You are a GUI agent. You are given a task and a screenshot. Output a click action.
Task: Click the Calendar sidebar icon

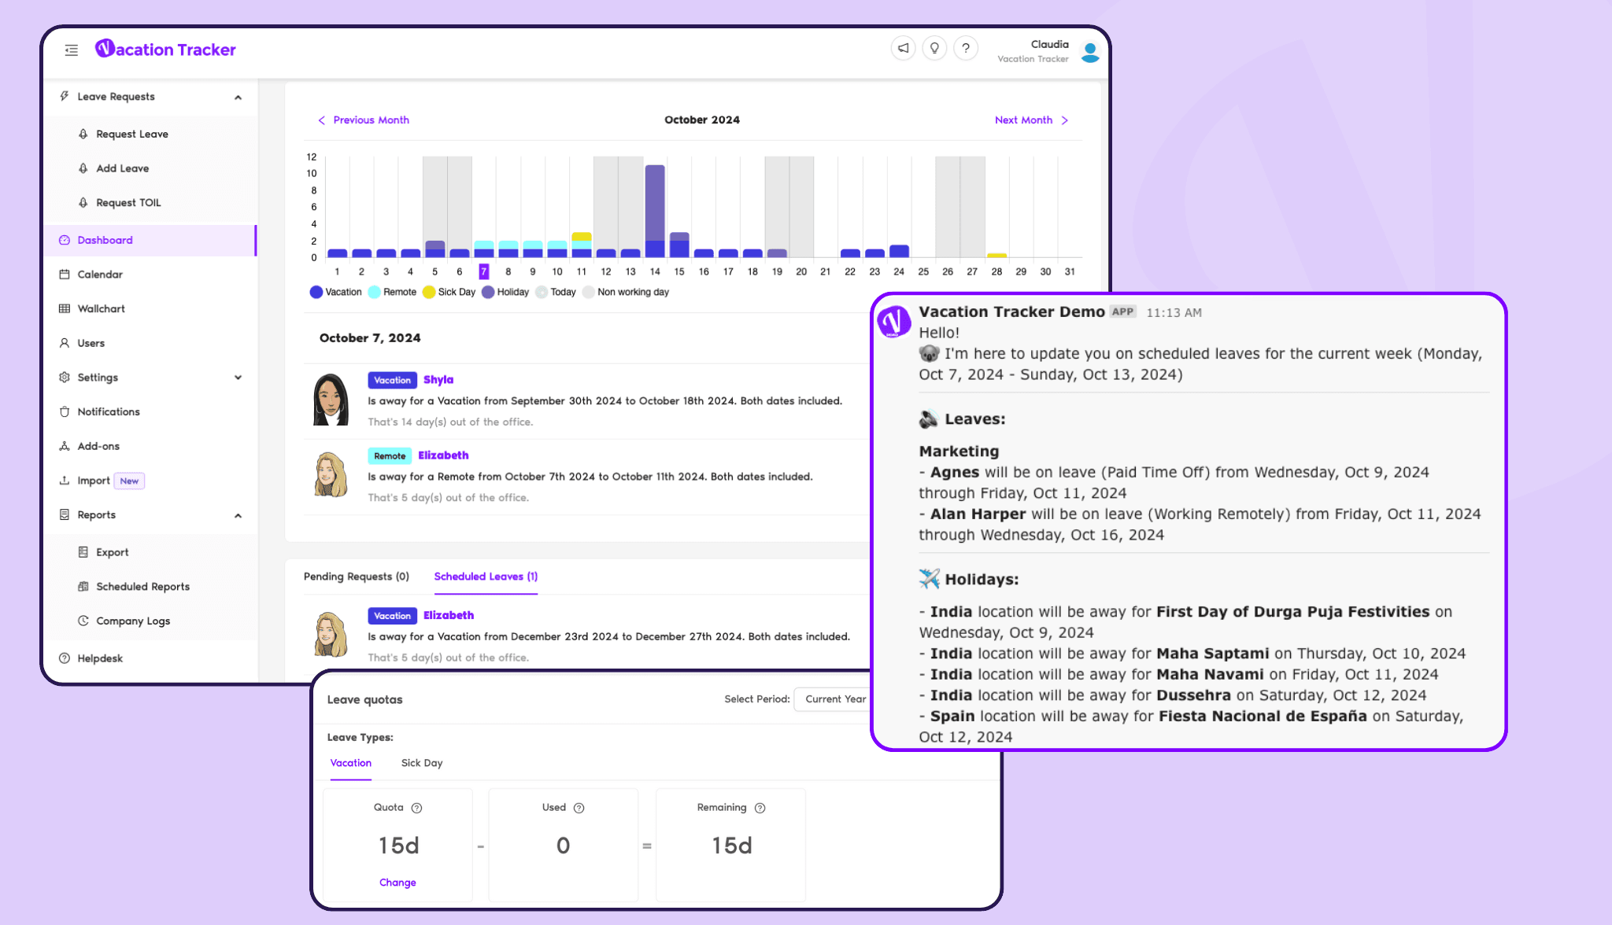[x=63, y=273]
